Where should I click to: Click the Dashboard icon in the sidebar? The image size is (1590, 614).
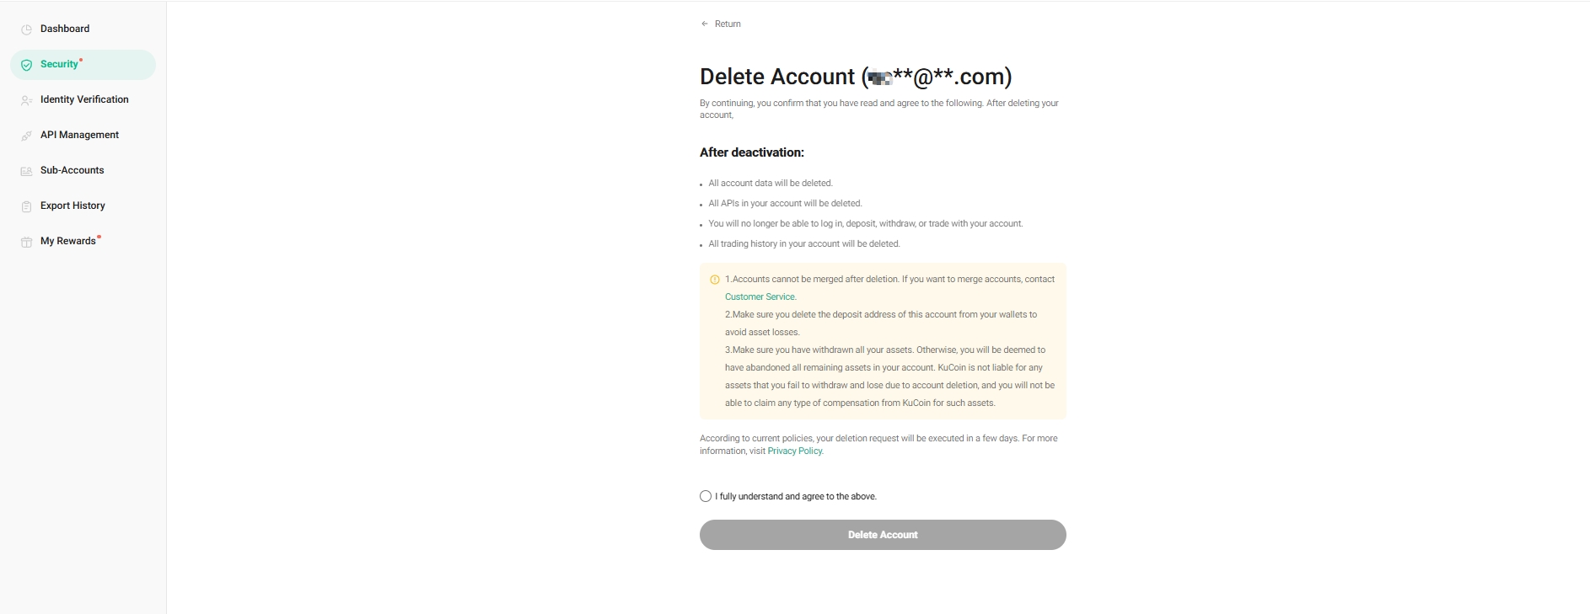click(x=26, y=29)
